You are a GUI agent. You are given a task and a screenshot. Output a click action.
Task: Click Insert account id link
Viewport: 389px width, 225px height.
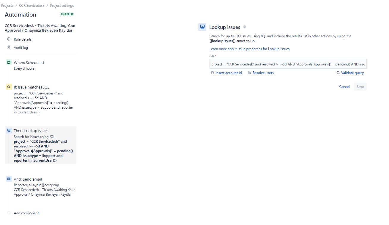click(229, 73)
